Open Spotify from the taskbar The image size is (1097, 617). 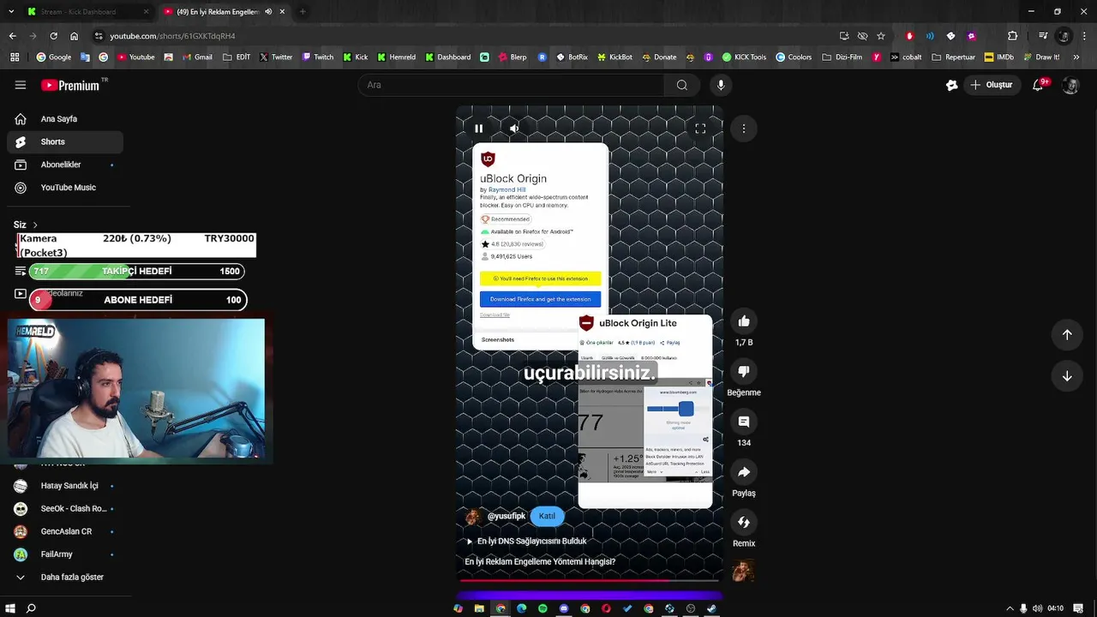tap(543, 608)
